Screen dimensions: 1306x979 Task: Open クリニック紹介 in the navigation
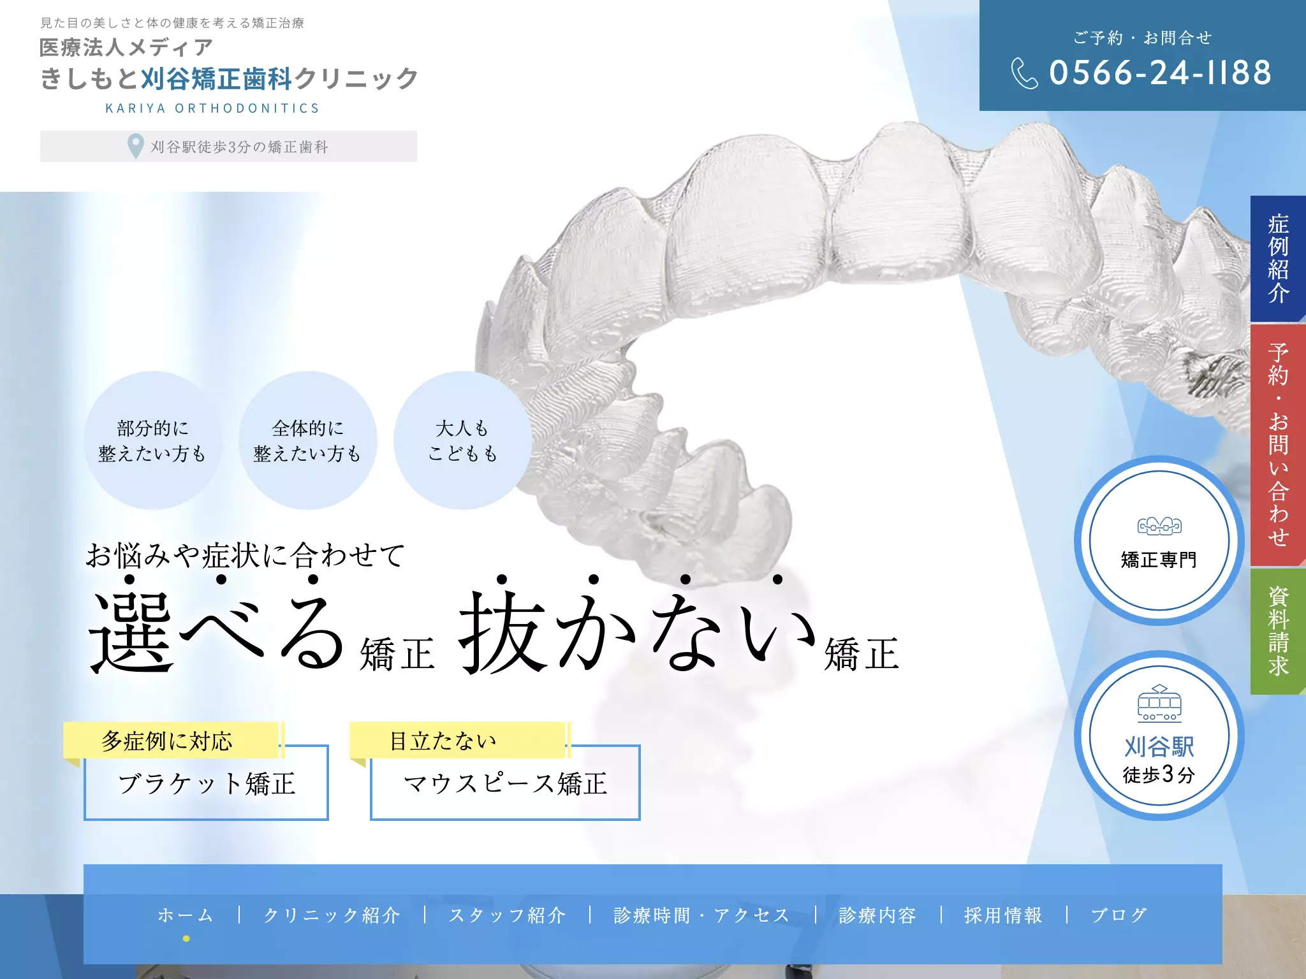[x=332, y=915]
